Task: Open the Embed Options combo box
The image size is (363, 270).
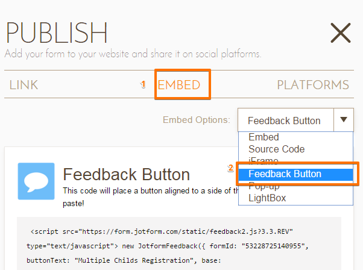Action: coord(295,120)
